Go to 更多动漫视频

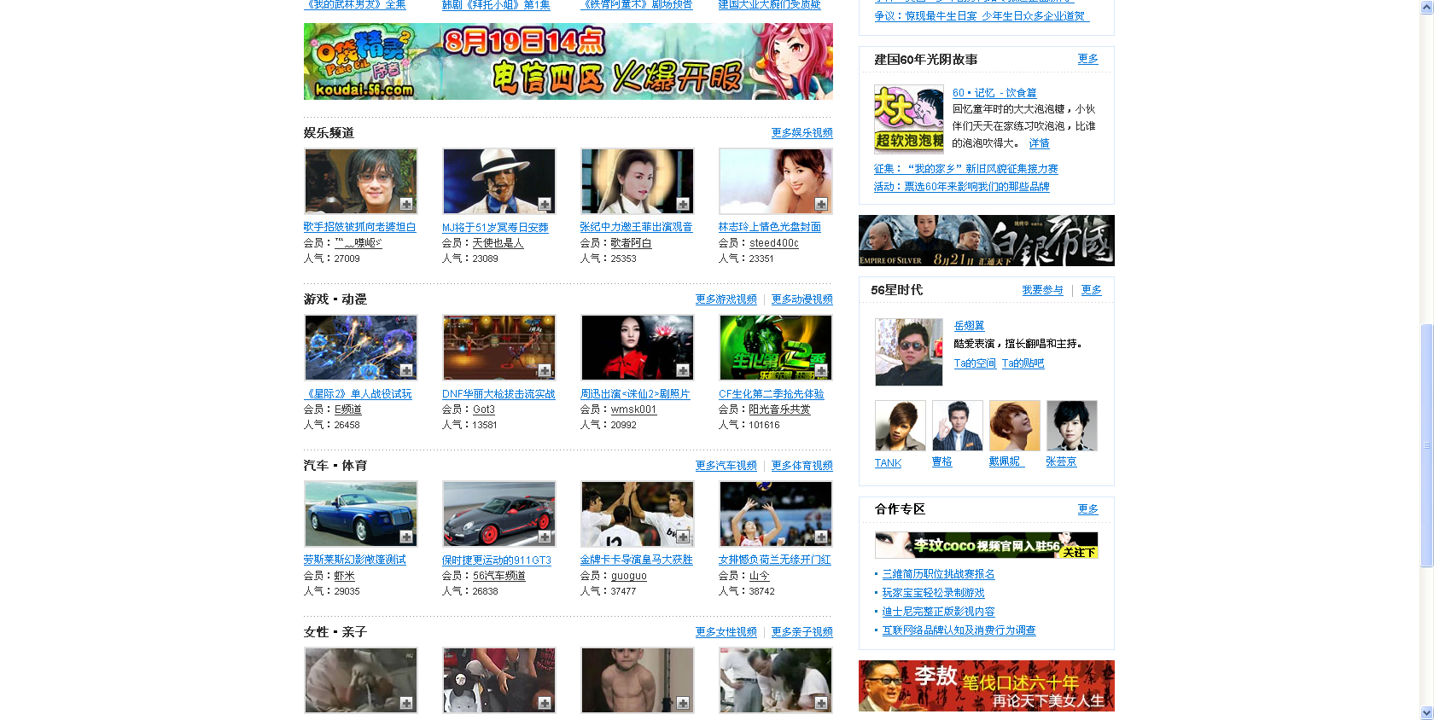pos(802,299)
